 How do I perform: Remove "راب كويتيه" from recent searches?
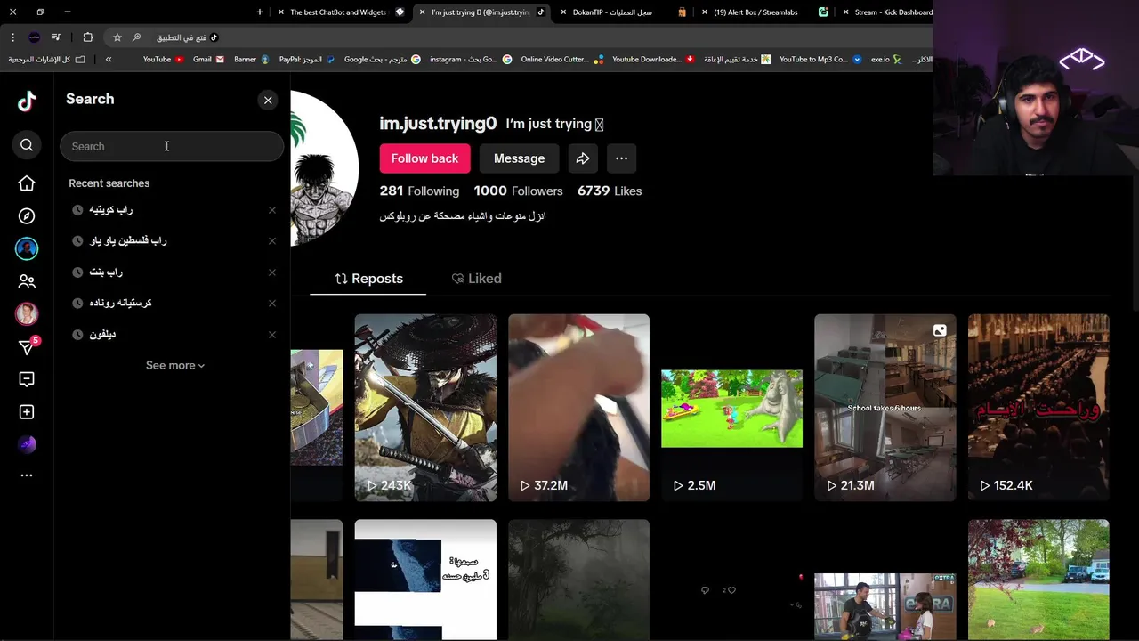click(272, 210)
